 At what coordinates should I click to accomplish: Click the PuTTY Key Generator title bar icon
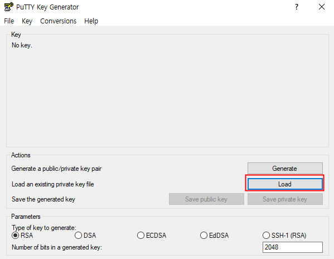point(8,7)
